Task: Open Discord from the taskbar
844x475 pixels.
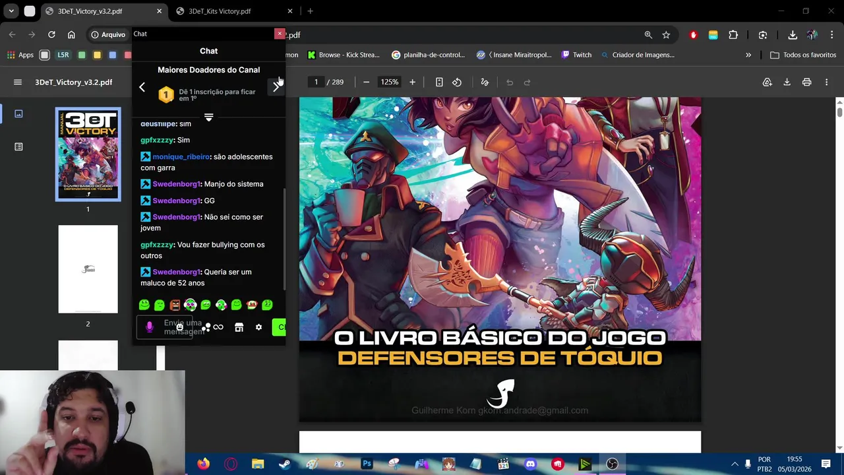Action: pyautogui.click(x=530, y=464)
